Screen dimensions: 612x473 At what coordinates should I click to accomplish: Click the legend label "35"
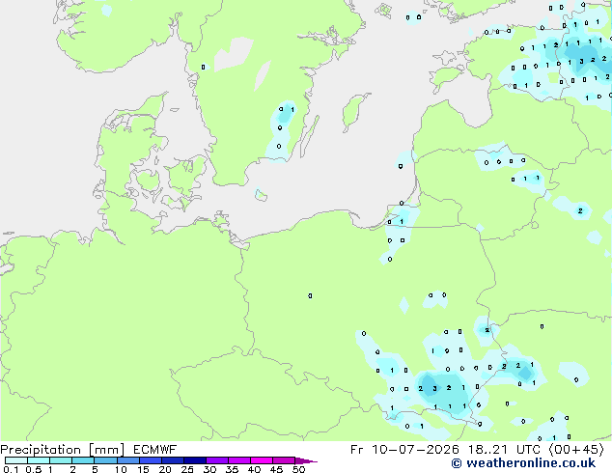click(232, 469)
